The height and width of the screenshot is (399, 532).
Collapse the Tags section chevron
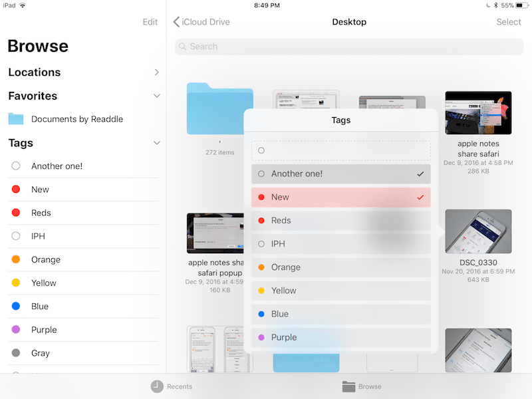point(156,143)
